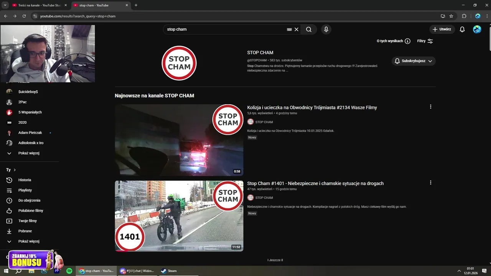
Task: Open File Explorer from the taskbar
Action: (x=31, y=271)
